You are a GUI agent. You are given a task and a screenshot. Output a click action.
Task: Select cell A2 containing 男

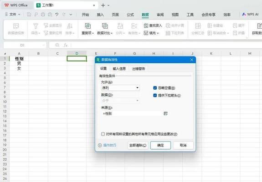(x=19, y=63)
